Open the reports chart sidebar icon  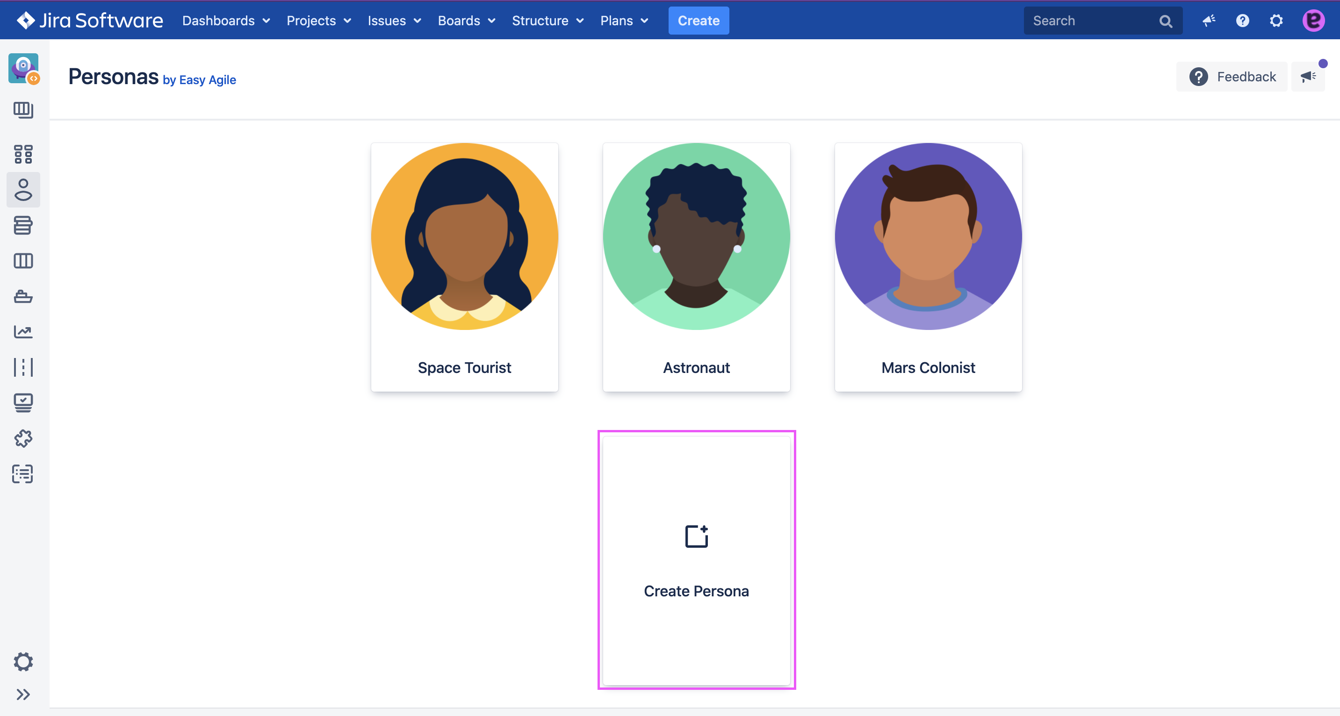(x=23, y=332)
